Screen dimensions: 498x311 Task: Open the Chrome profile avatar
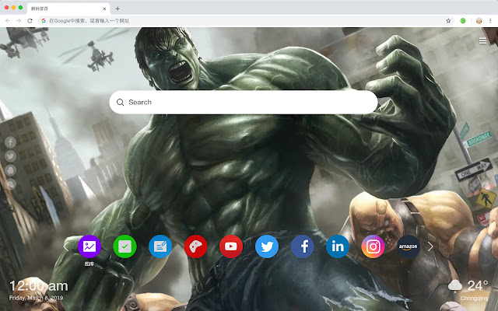[x=479, y=21]
